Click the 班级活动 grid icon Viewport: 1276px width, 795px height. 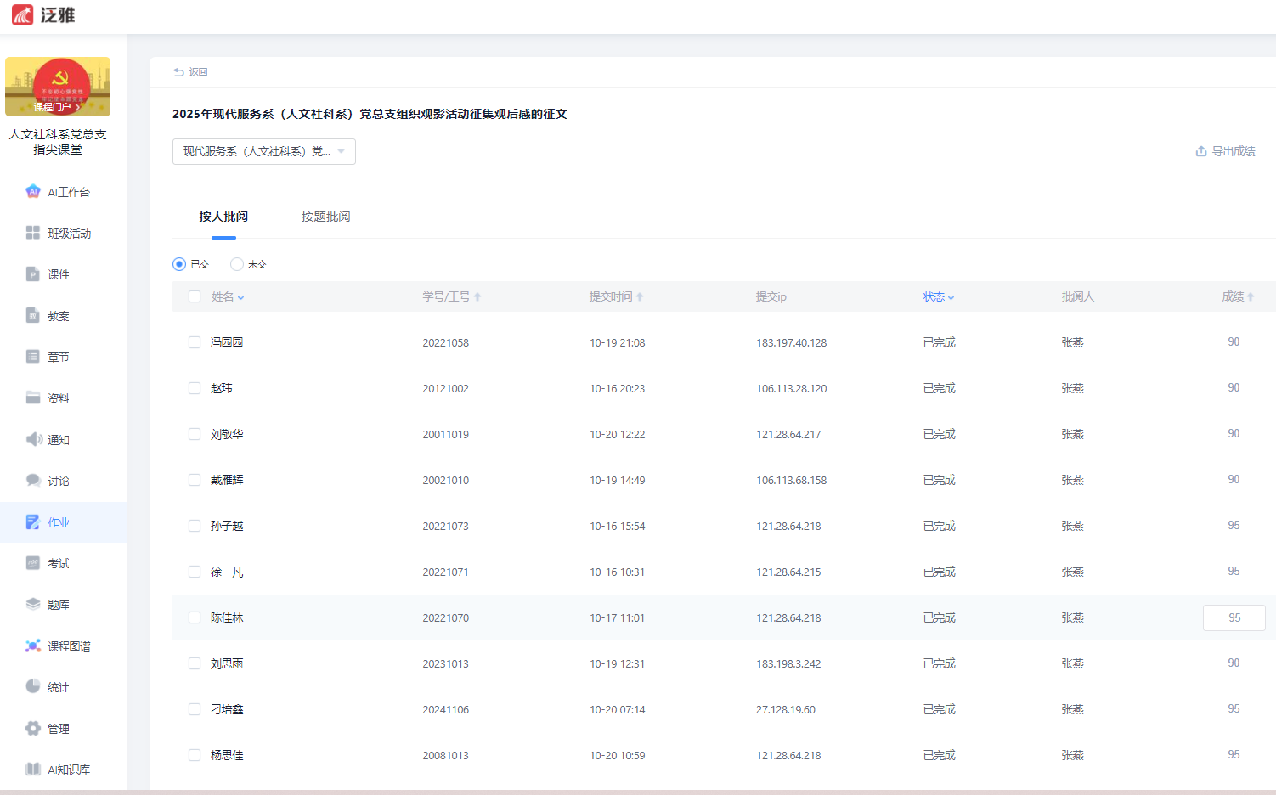[x=33, y=233]
